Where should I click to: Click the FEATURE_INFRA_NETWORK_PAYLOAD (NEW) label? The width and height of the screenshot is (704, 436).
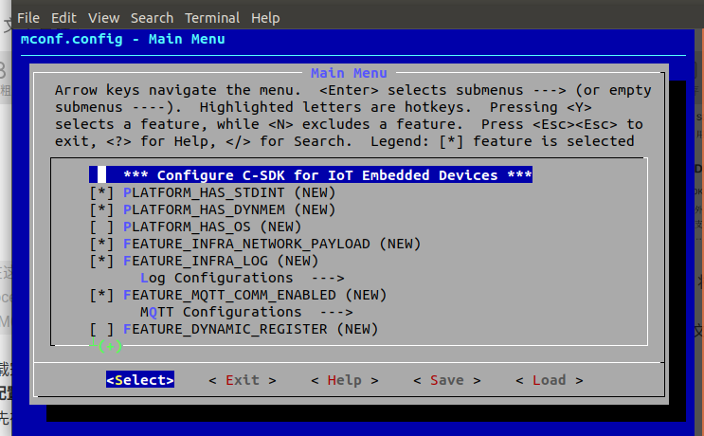[x=272, y=244]
